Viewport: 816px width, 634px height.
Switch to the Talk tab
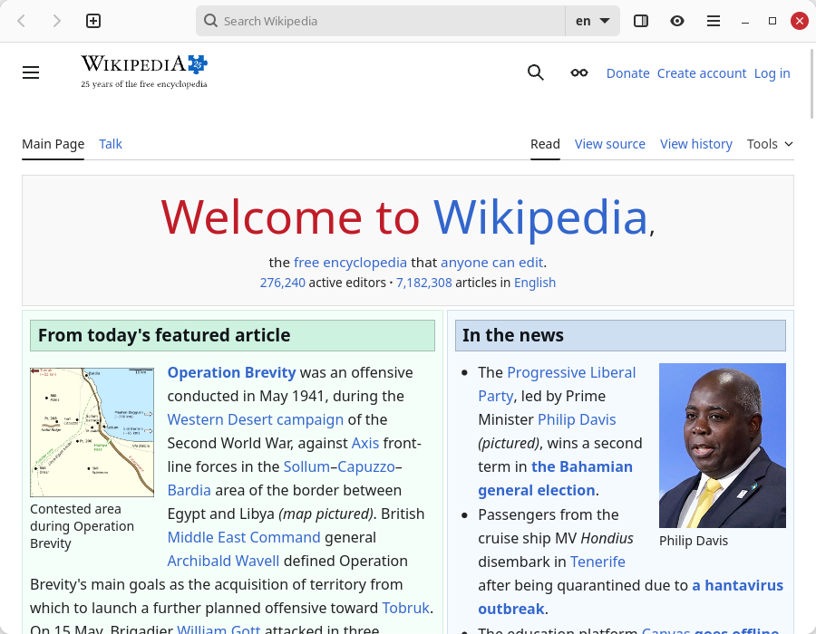click(111, 144)
